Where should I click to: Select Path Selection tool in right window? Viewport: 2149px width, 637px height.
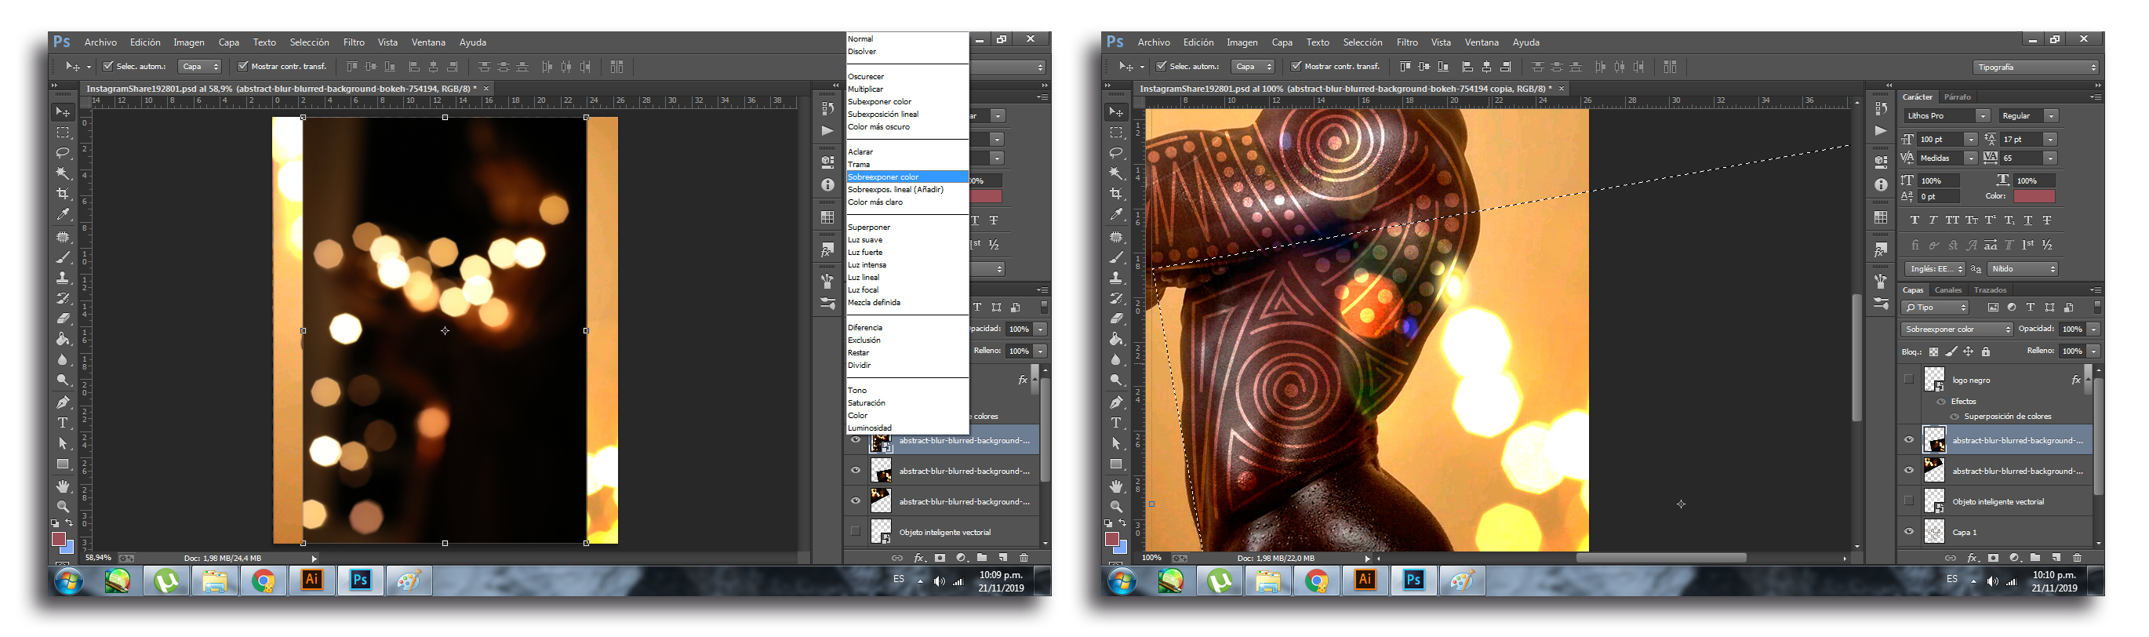[x=1116, y=443]
